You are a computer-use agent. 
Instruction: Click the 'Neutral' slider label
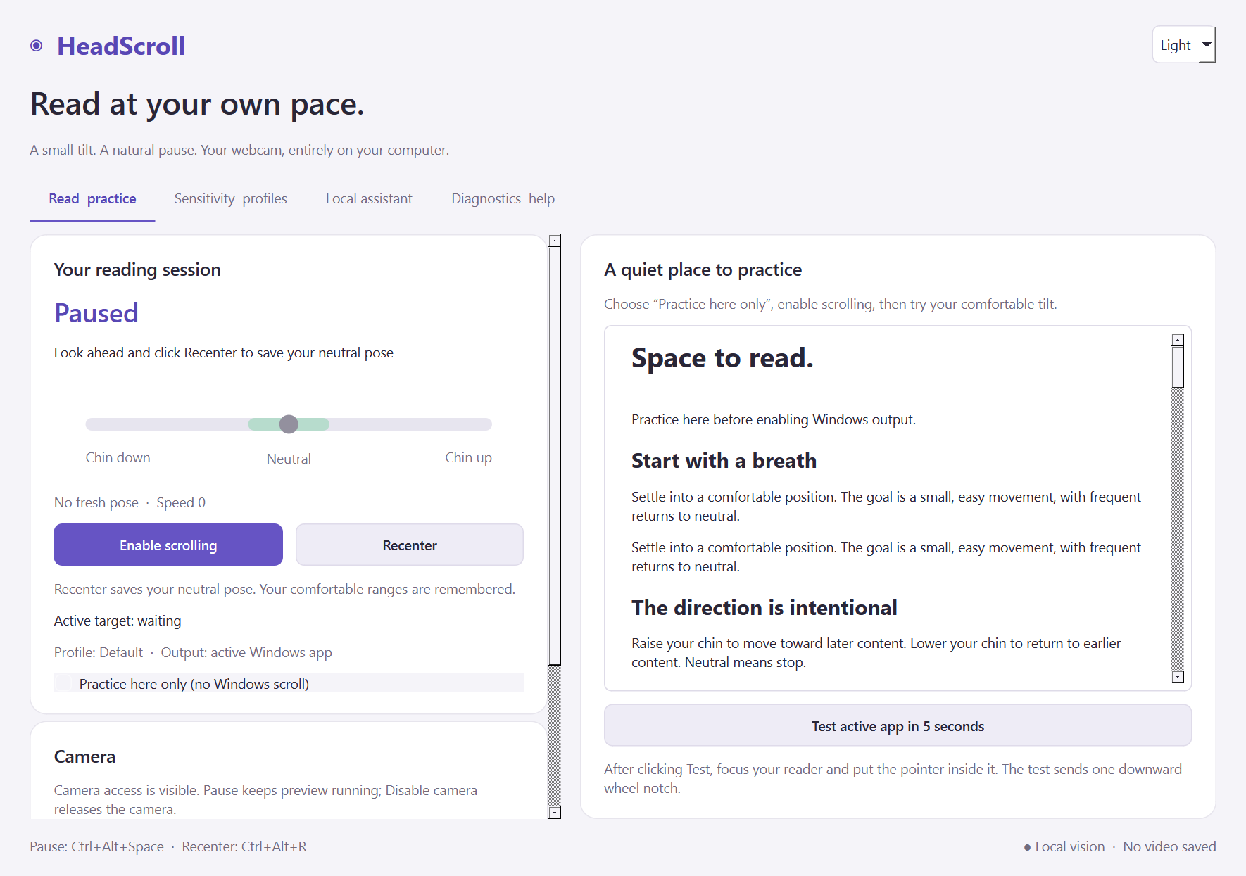289,459
